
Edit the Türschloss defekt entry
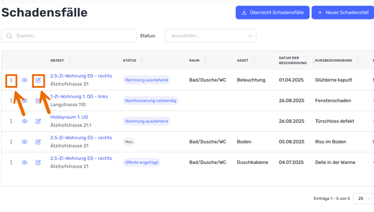click(38, 121)
